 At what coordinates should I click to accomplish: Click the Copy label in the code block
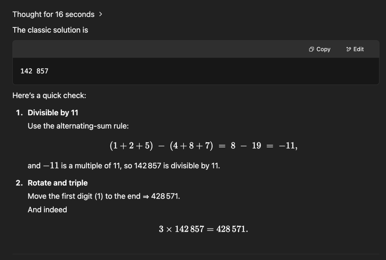[x=323, y=49]
